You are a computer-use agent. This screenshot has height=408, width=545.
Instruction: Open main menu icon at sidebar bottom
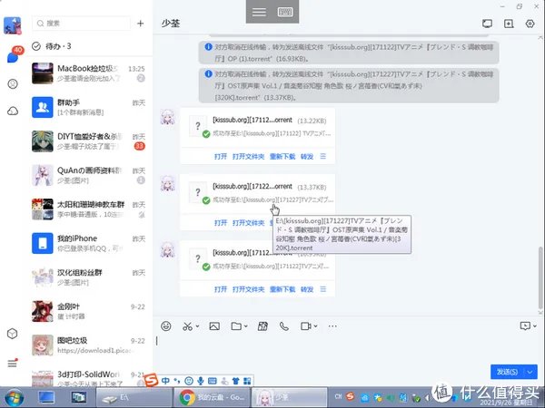(13, 363)
